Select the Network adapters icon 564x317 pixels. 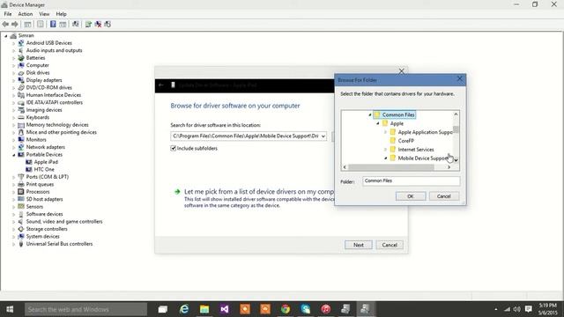point(21,147)
